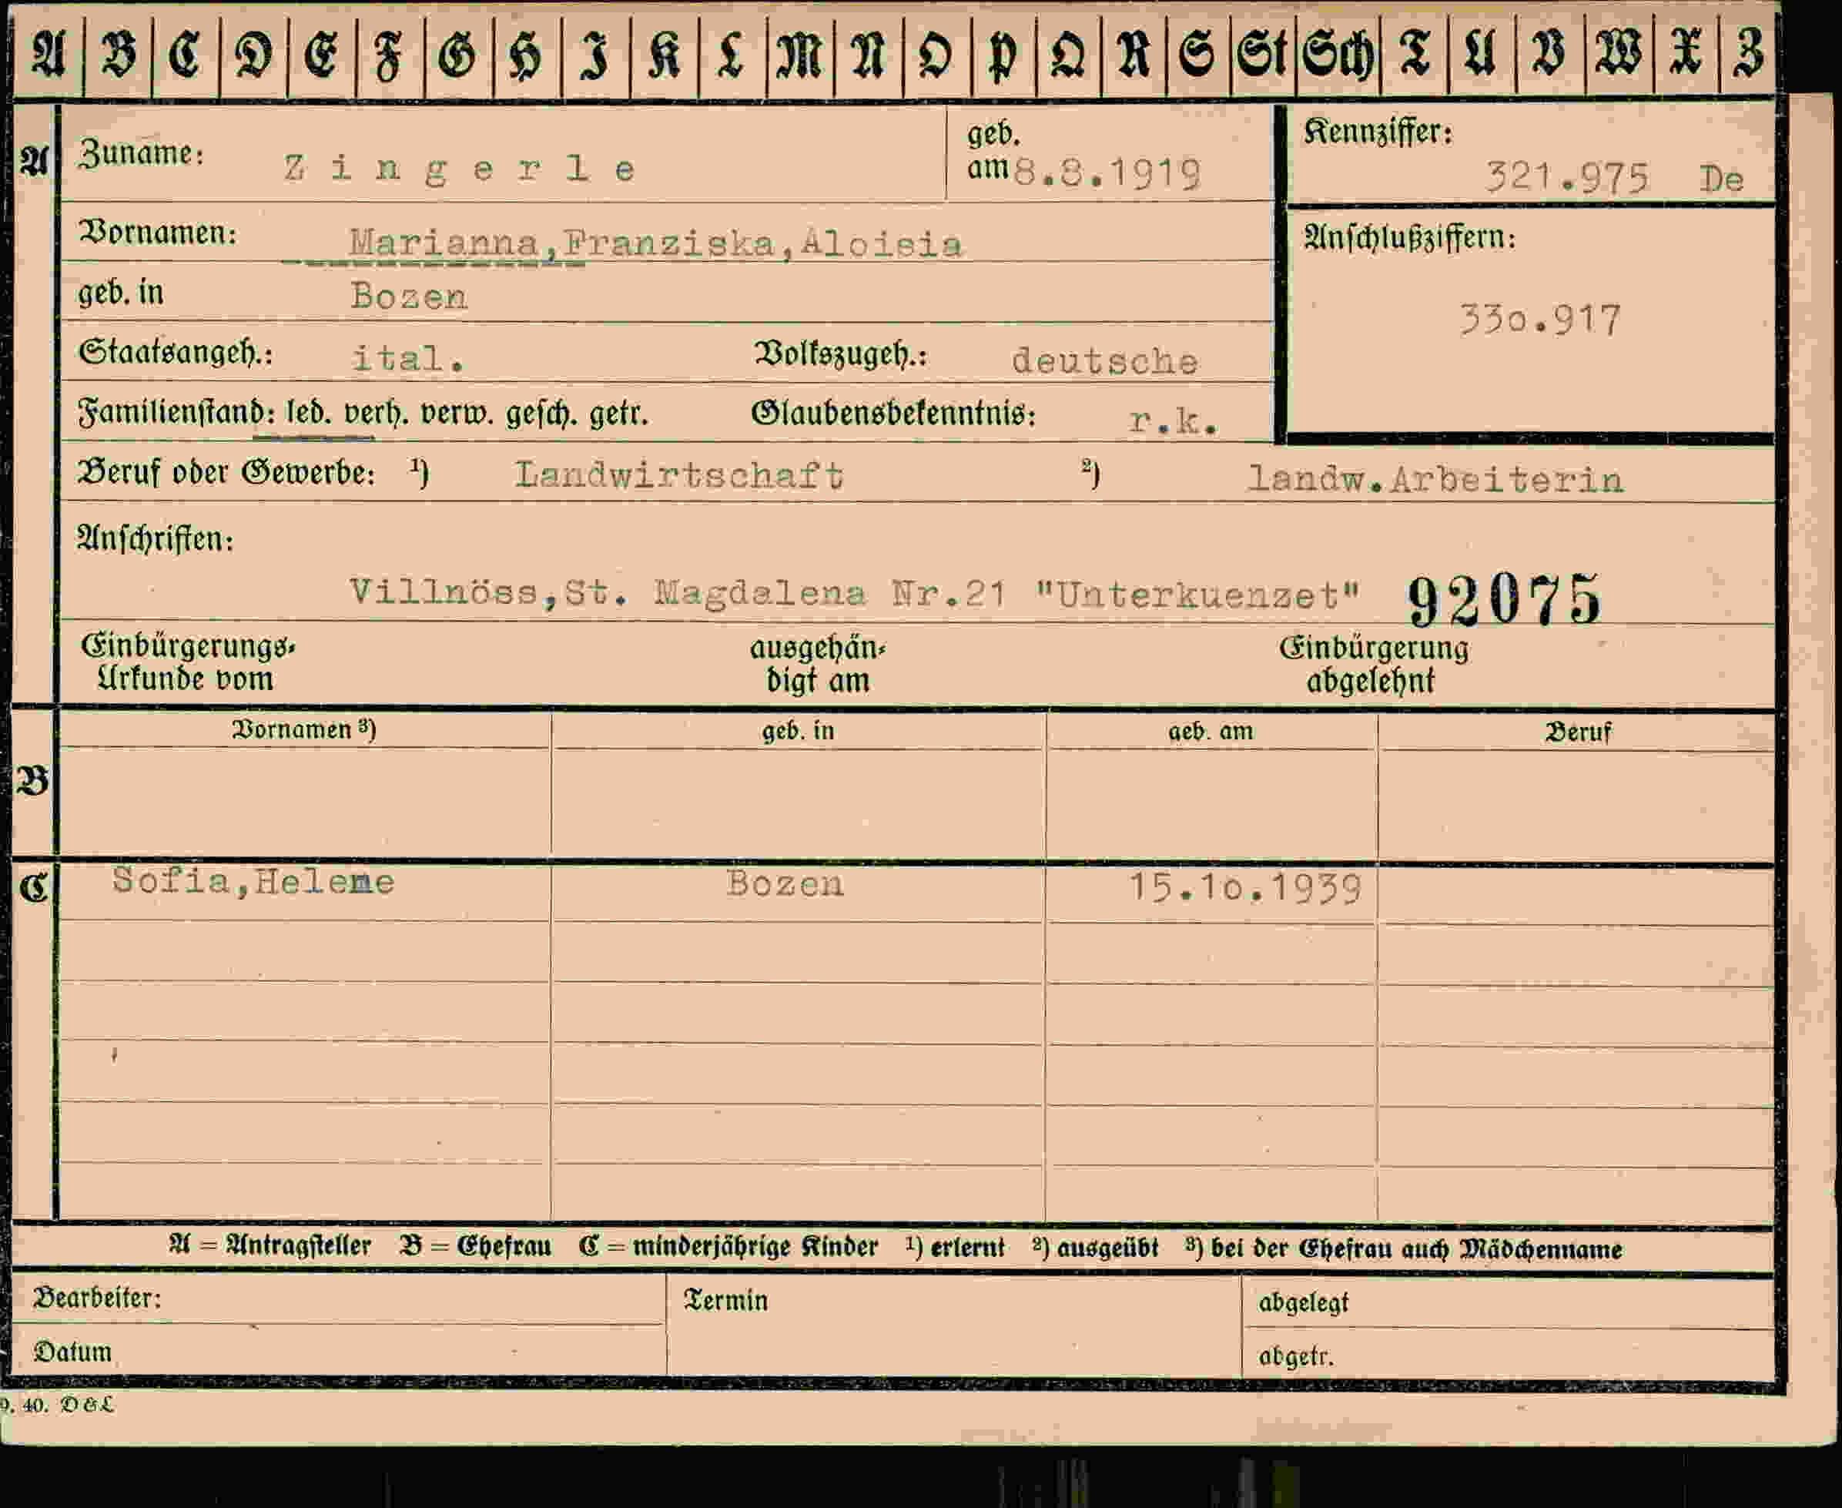This screenshot has height=1508, width=1842.
Task: Click the section letter 'C' in the margin
Action: (34, 888)
